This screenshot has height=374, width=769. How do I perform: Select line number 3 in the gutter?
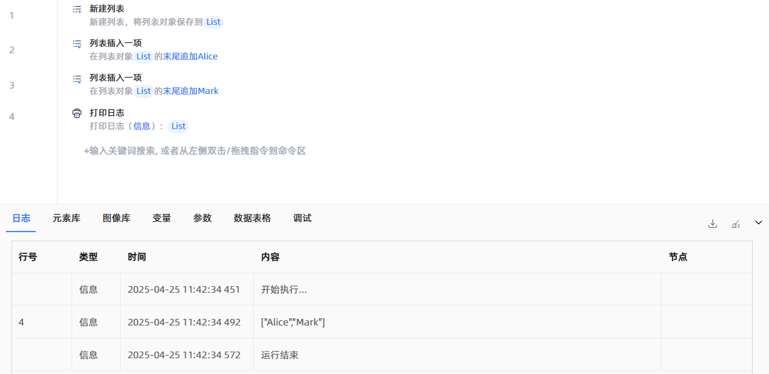click(12, 85)
